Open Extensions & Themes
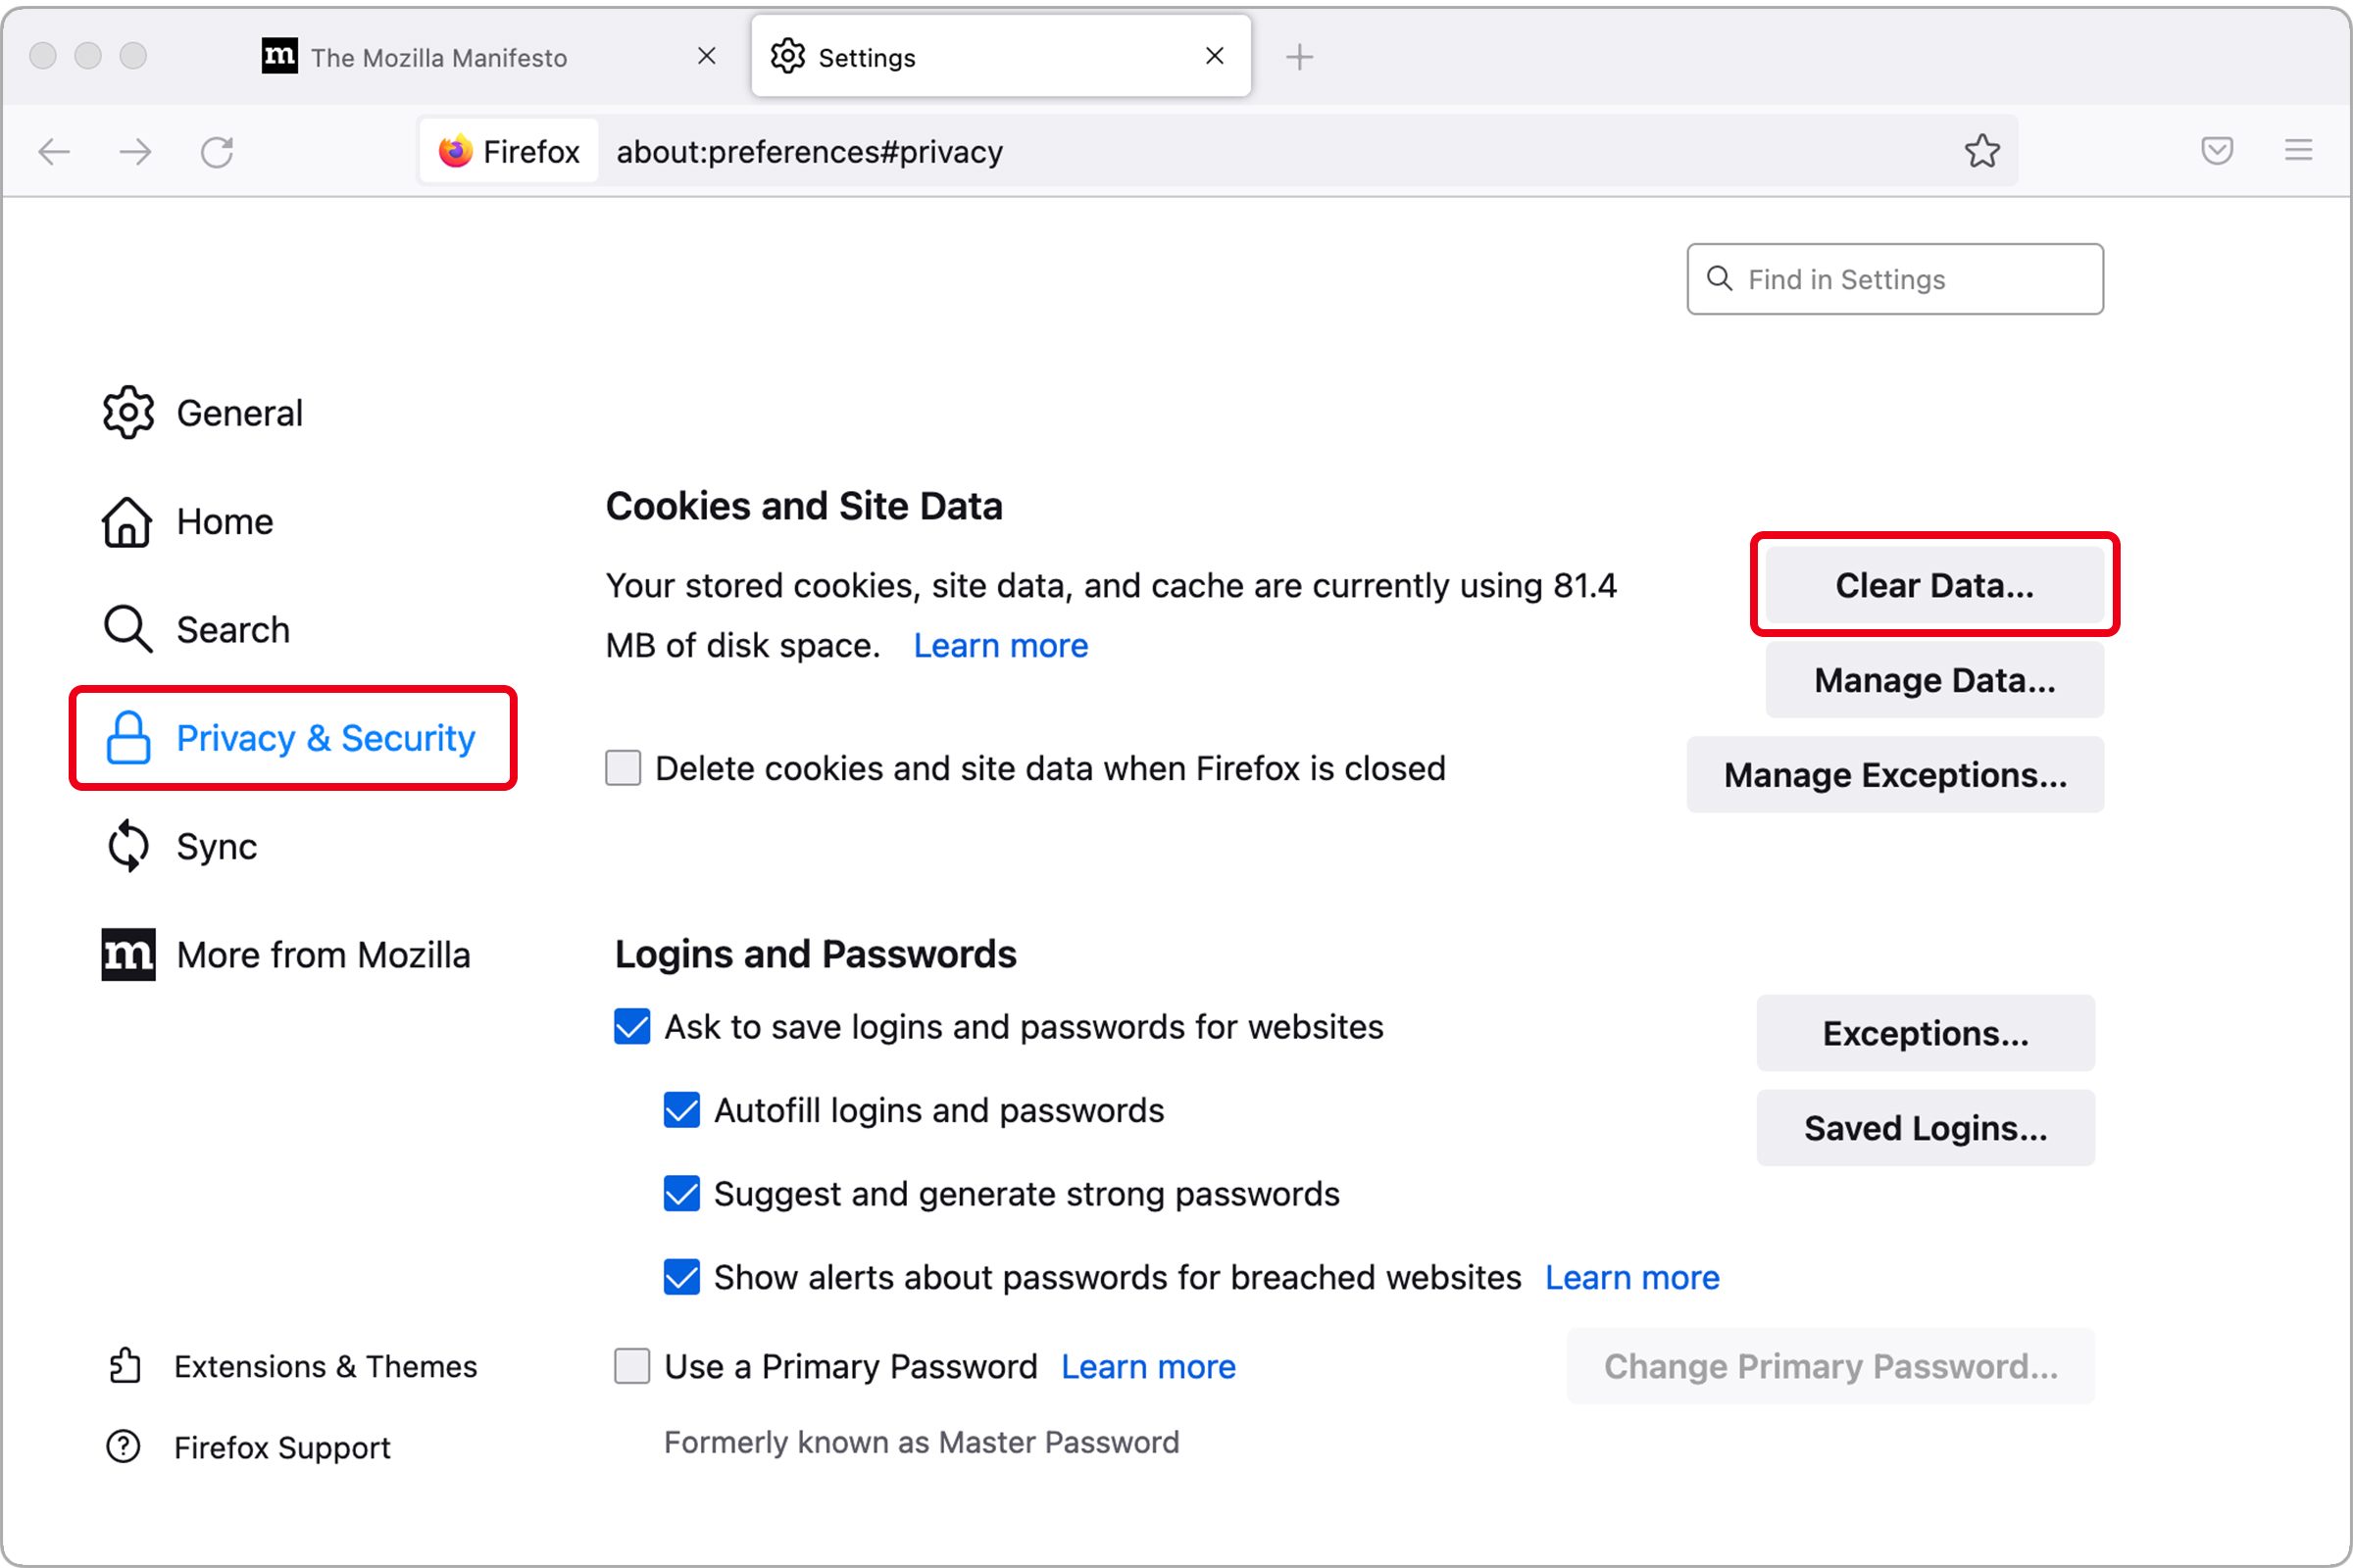The height and width of the screenshot is (1568, 2353). pos(326,1366)
